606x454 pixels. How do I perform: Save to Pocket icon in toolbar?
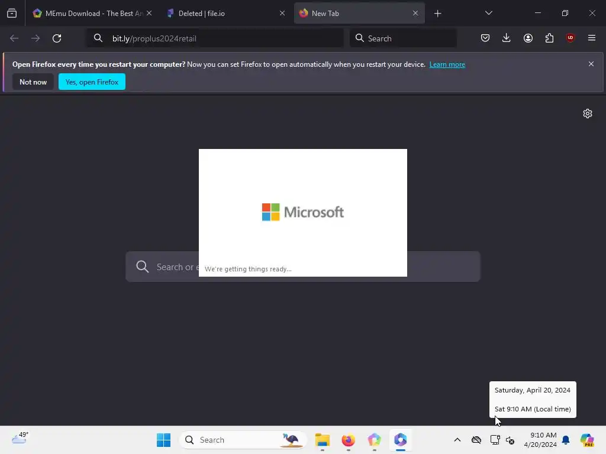[485, 38]
